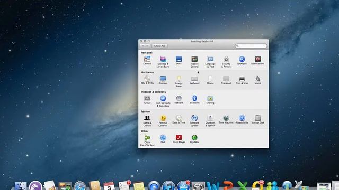The image size is (339, 190).
Task: Open Spotlight preferences
Action: pyautogui.click(x=242, y=60)
